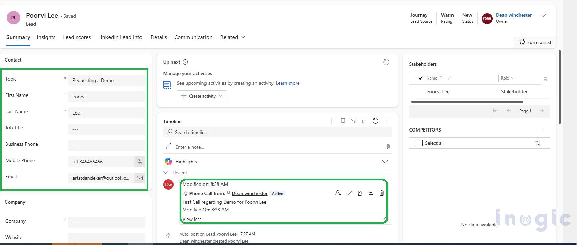Click the Mobile Phone number field

tap(101, 162)
